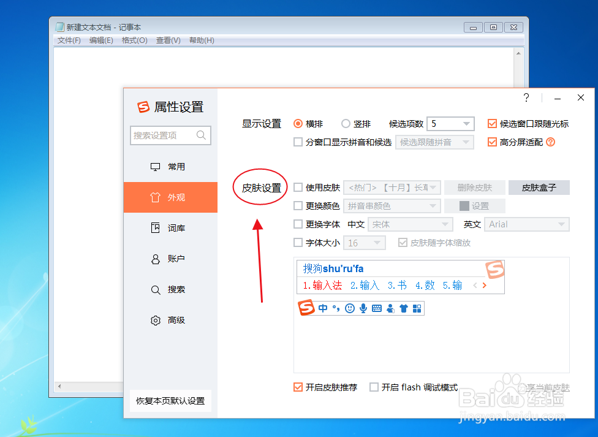Click Notepad's vertical scrollbar up arrow
Viewport: 598px width, 437px height.
(518, 53)
